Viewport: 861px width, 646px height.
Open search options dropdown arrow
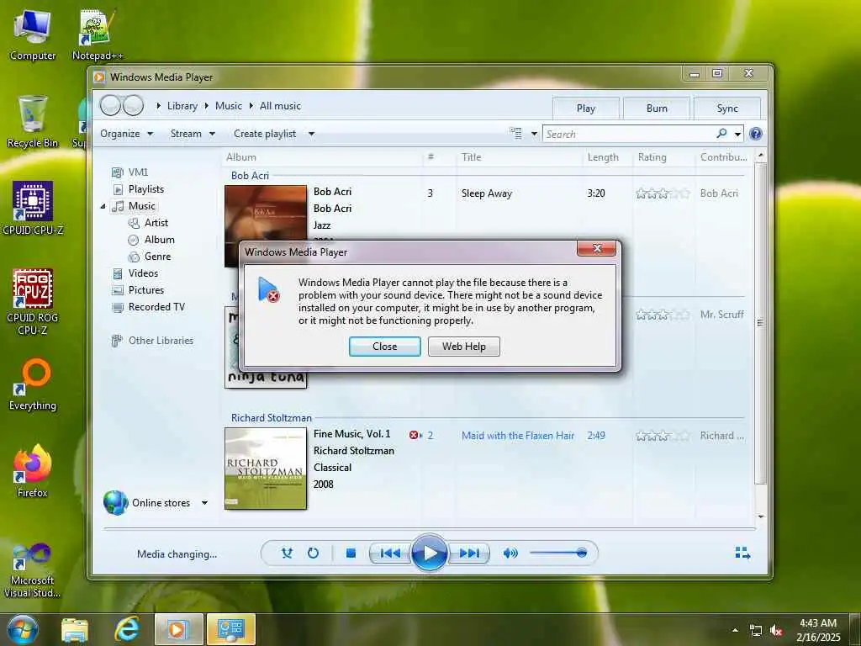(737, 134)
